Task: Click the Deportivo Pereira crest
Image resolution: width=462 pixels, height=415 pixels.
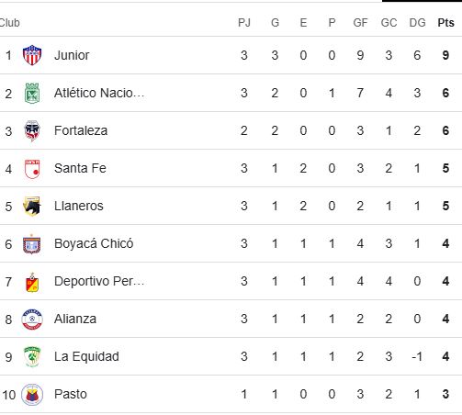Action: coord(32,282)
